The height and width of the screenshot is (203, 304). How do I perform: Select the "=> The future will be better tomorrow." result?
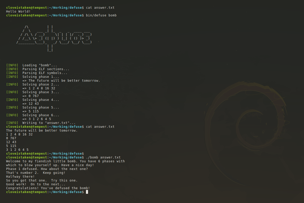point(61,81)
